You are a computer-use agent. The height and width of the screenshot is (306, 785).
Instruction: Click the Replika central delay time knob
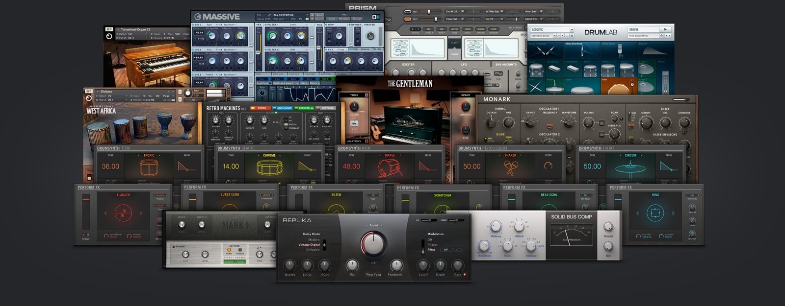(374, 244)
